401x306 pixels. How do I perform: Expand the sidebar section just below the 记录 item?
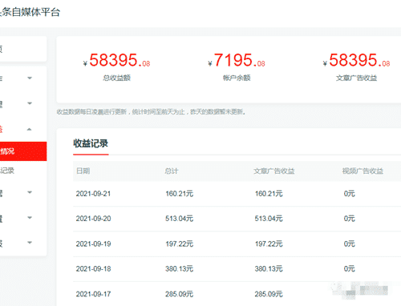pos(30,192)
